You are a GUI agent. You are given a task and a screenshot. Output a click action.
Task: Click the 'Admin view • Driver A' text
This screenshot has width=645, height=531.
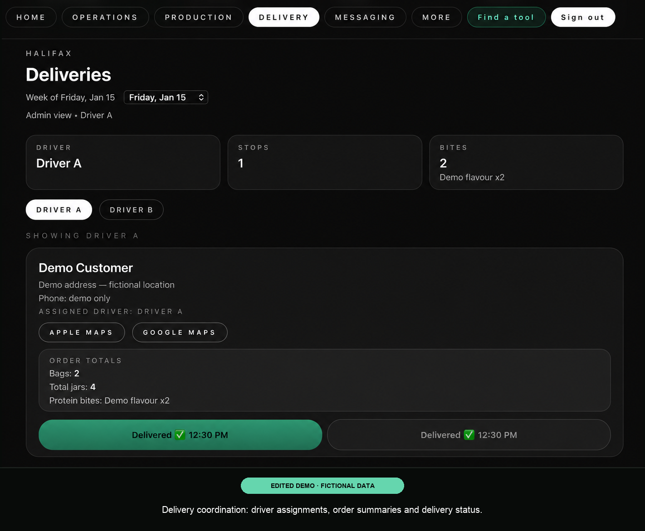pos(69,116)
